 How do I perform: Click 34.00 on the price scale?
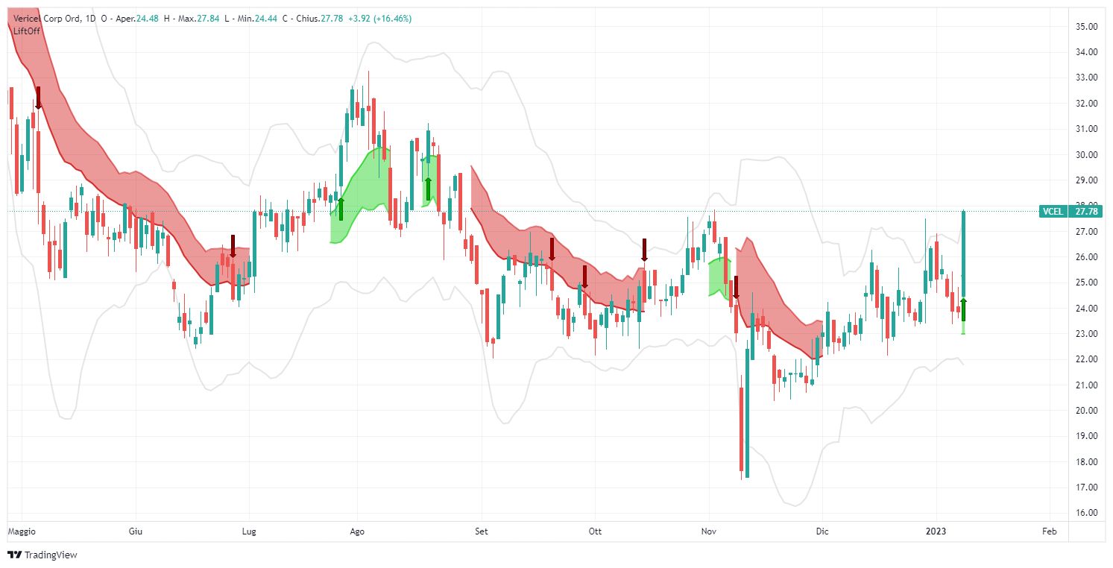click(x=1086, y=52)
